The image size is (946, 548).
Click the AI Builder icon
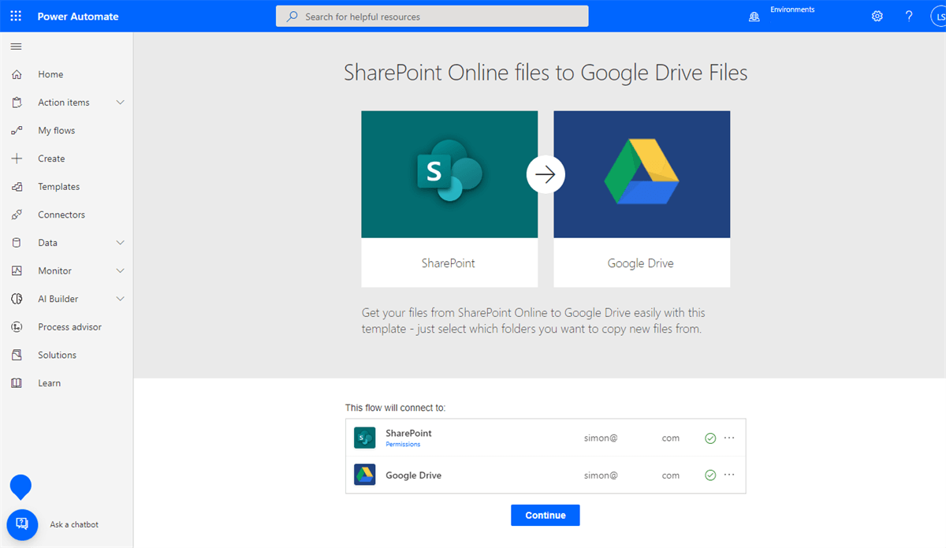[17, 299]
